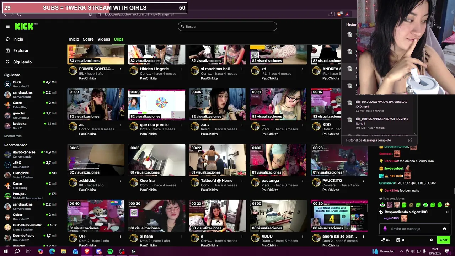Image resolution: width=455 pixels, height=256 pixels.
Task: Open clip_01K7CMKQ7W20W4PNVB5B9ASXXD.mp4 download
Action: coord(379,106)
